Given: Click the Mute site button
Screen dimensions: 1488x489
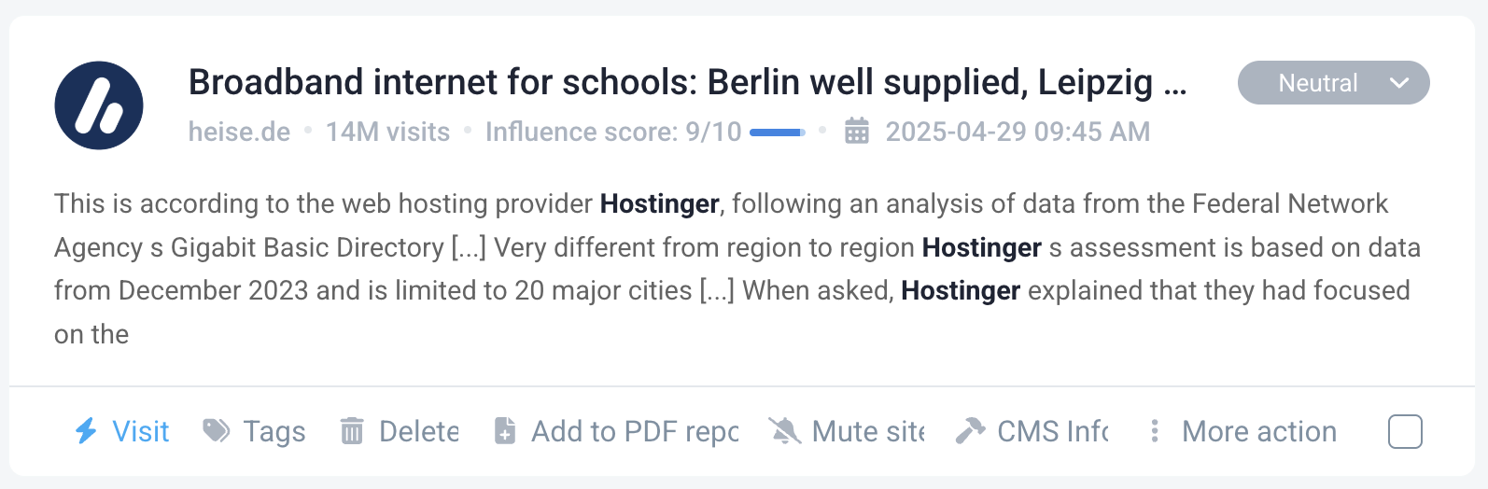Looking at the screenshot, I should (846, 431).
